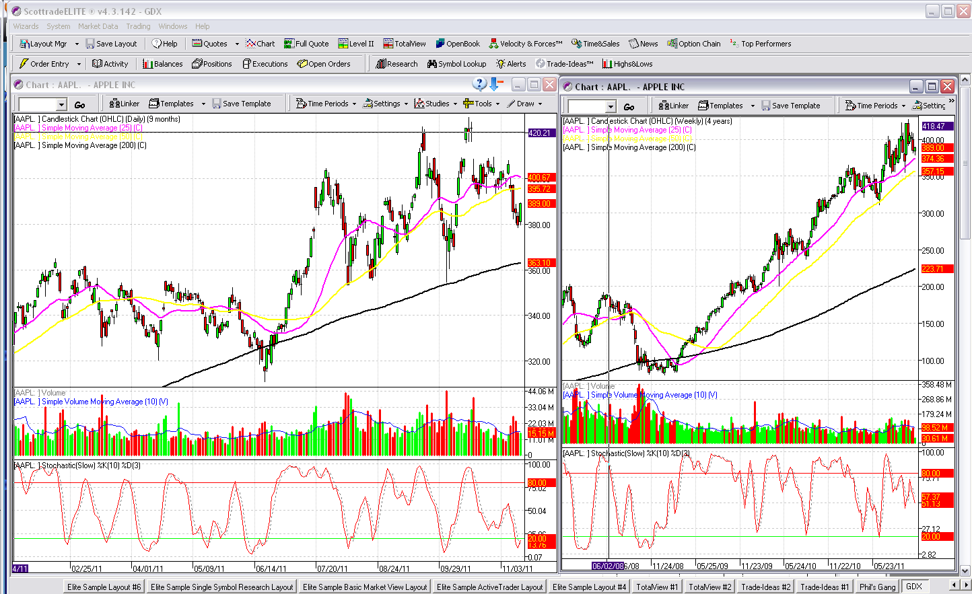This screenshot has width=972, height=594.
Task: Click Linker in left chart toolbar
Action: 125,104
